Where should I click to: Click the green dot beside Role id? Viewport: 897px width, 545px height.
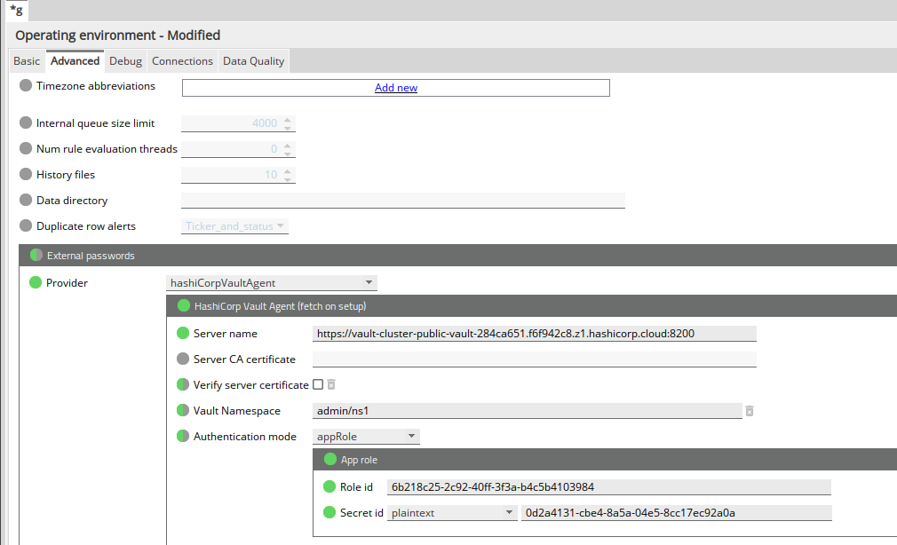point(329,487)
